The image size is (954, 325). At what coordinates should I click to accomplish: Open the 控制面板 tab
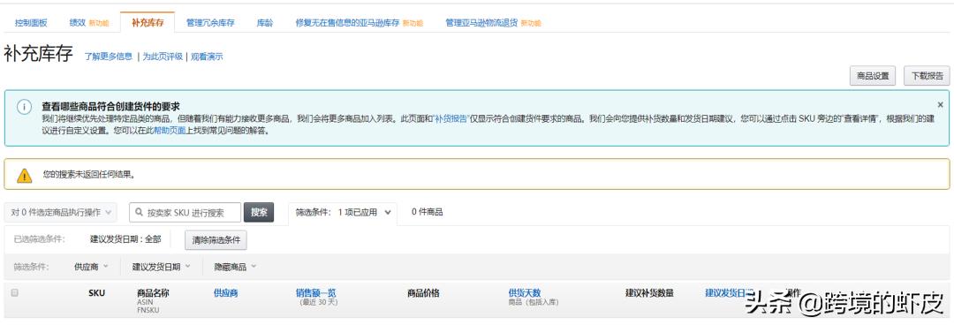point(30,23)
